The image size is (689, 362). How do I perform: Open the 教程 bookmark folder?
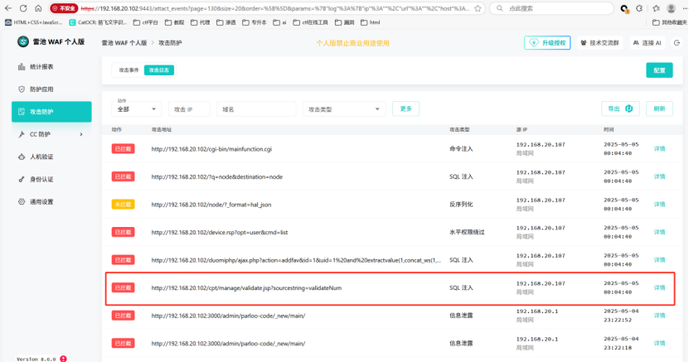174,22
